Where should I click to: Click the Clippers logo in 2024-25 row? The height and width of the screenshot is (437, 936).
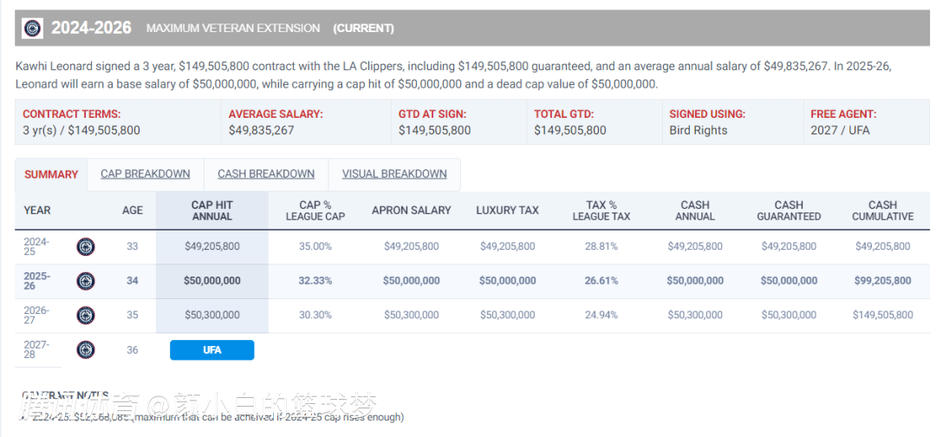pyautogui.click(x=86, y=246)
